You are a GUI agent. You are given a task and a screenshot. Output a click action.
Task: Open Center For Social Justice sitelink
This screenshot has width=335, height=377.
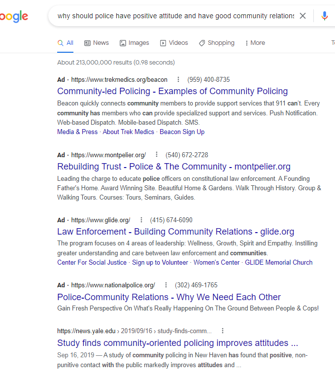point(92,262)
